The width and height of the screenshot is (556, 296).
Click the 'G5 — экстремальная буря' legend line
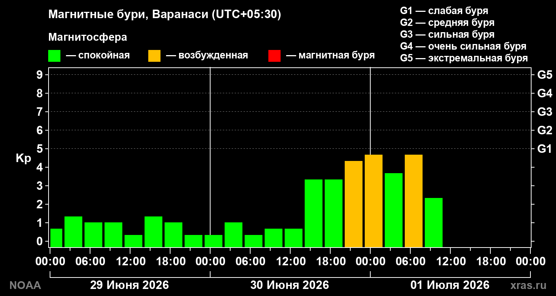click(464, 58)
